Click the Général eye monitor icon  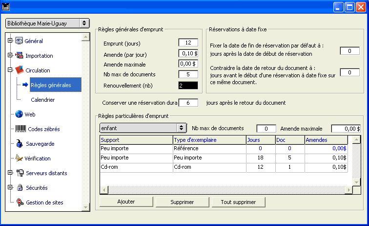tap(19, 41)
